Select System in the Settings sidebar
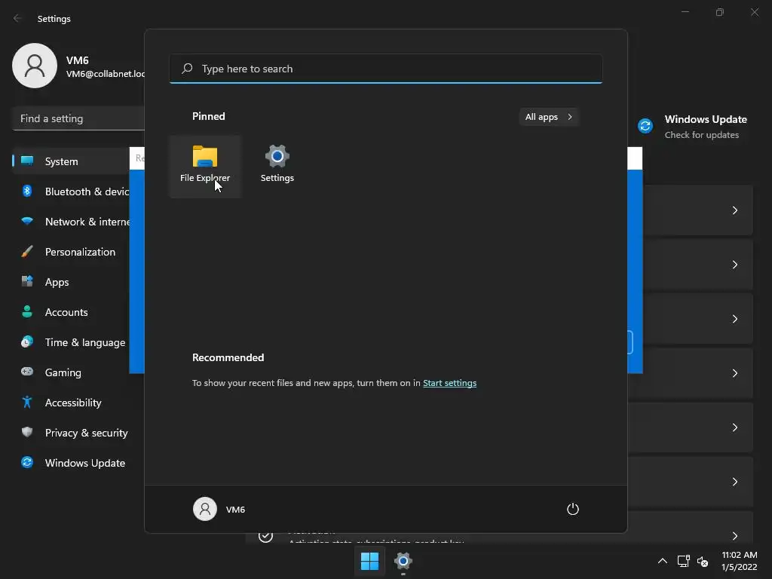The image size is (772, 579). pyautogui.click(x=72, y=161)
